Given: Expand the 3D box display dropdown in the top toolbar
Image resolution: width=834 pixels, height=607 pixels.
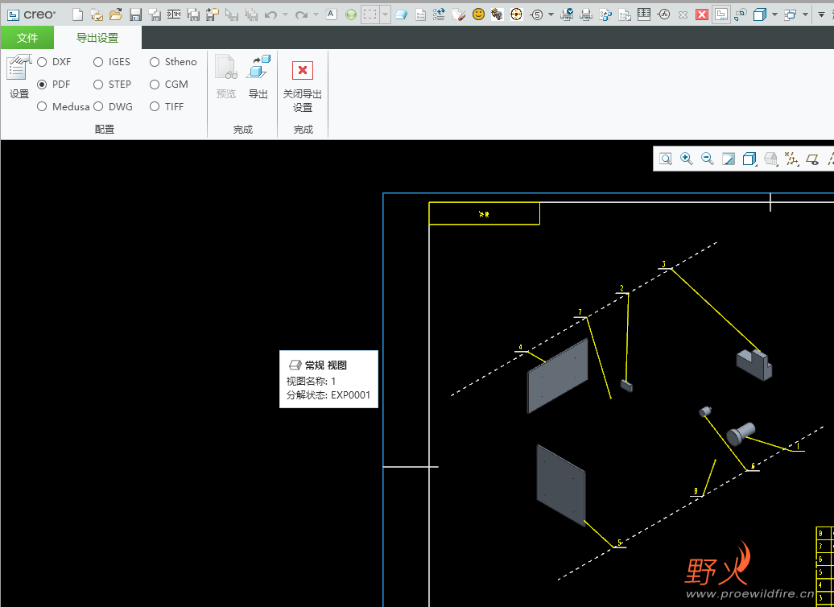Looking at the screenshot, I should tap(774, 14).
